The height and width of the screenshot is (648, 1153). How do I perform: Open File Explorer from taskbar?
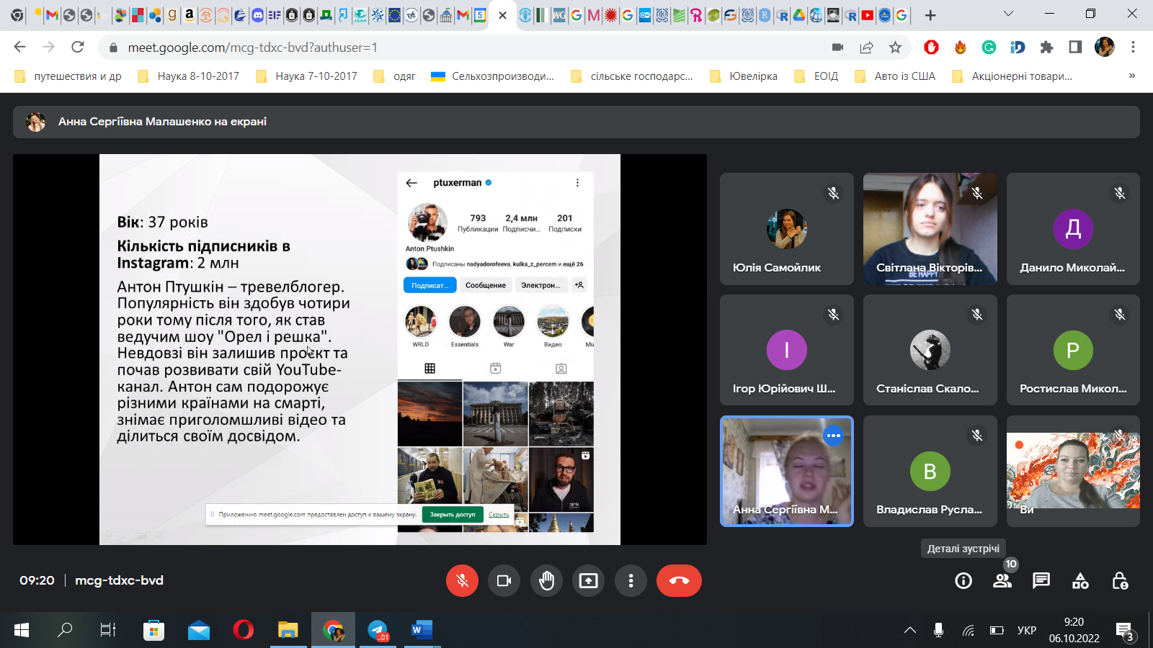point(288,630)
